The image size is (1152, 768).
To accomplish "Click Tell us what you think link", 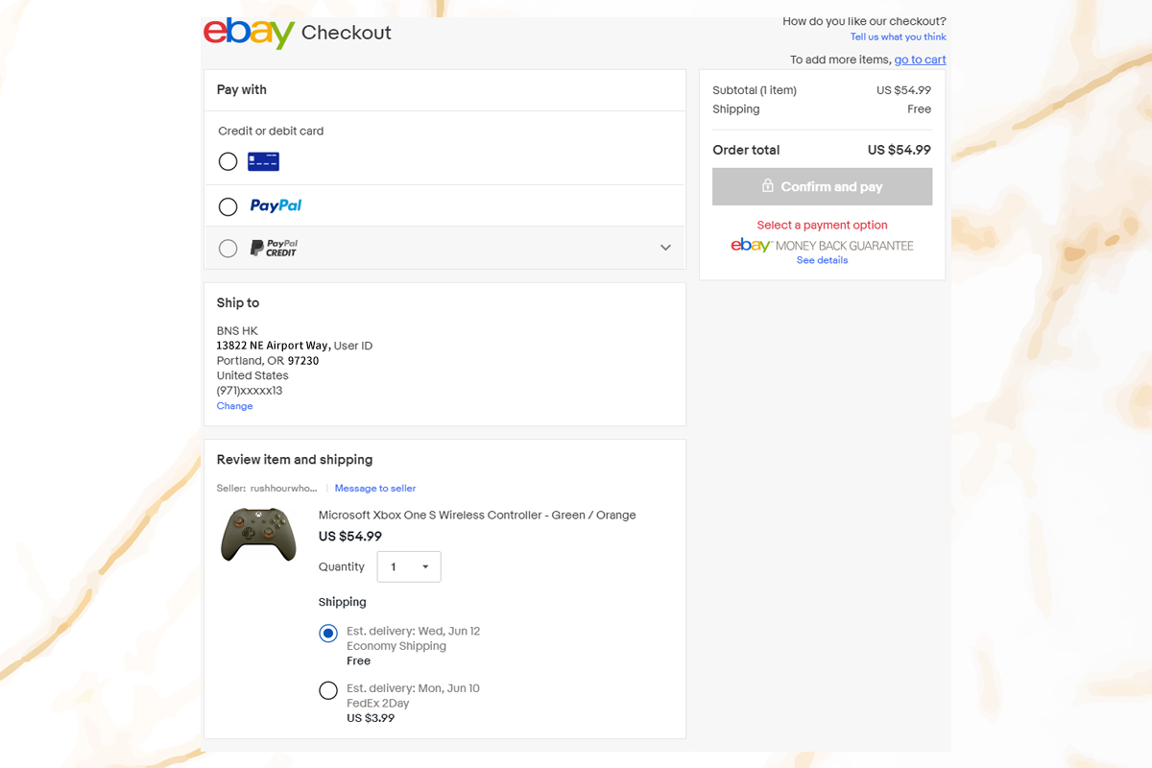I will 898,37.
